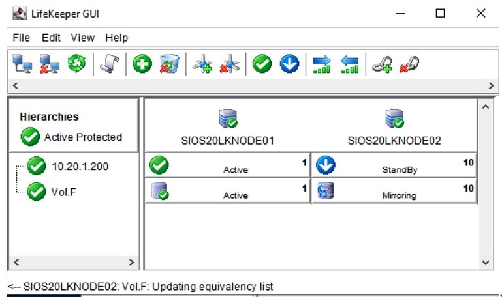Click the Updating equivalency list status message
Viewport: 502px width, 299px height.
tap(140, 286)
